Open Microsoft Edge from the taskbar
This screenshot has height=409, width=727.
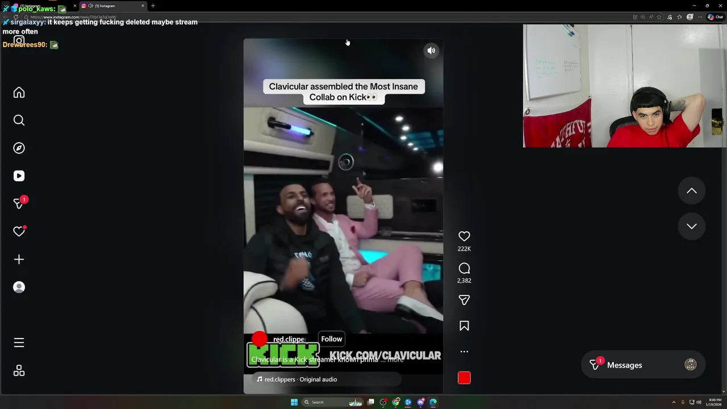point(433,402)
